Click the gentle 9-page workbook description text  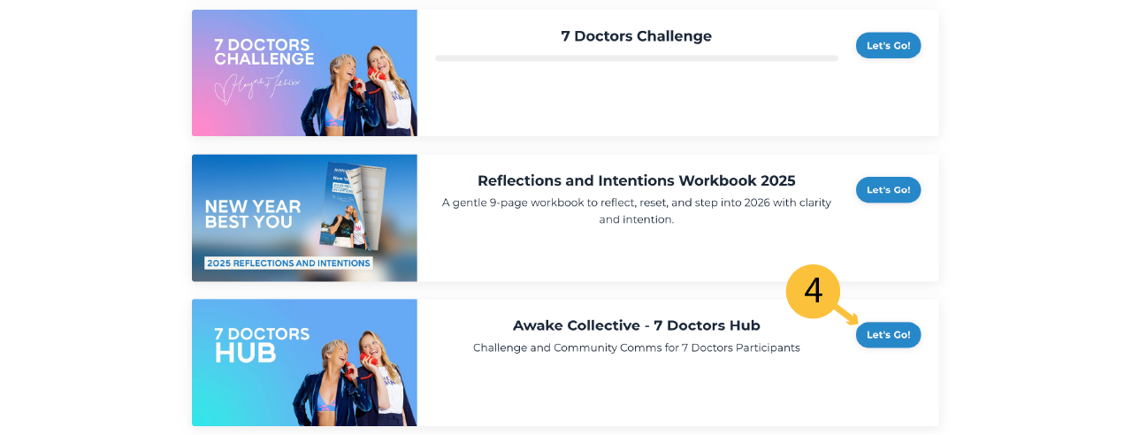click(x=636, y=210)
